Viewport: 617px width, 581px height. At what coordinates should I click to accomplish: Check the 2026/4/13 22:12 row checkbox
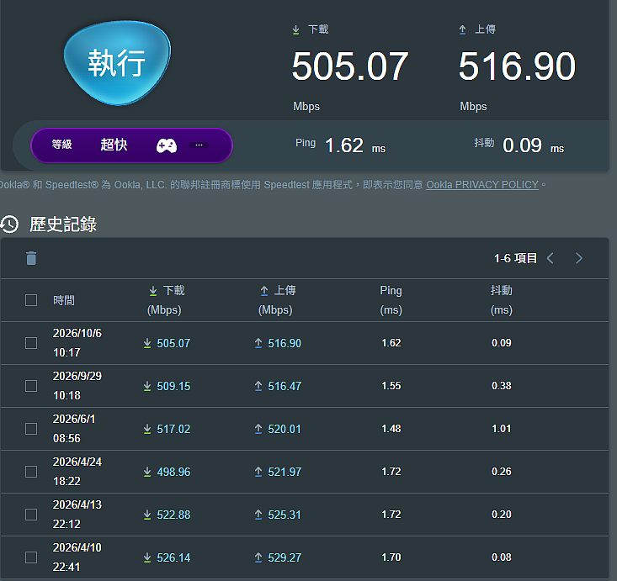(31, 515)
